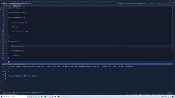The image size is (175, 98).
Task: Open the Favorites side tool window
Action: coord(1,81)
